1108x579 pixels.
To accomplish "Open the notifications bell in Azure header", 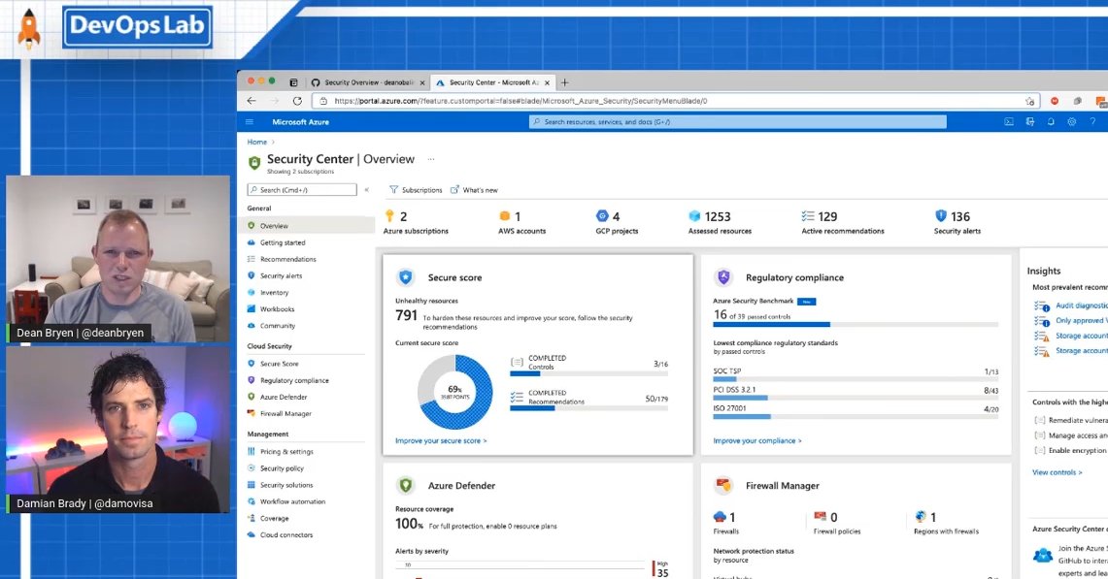I will pyautogui.click(x=1051, y=121).
